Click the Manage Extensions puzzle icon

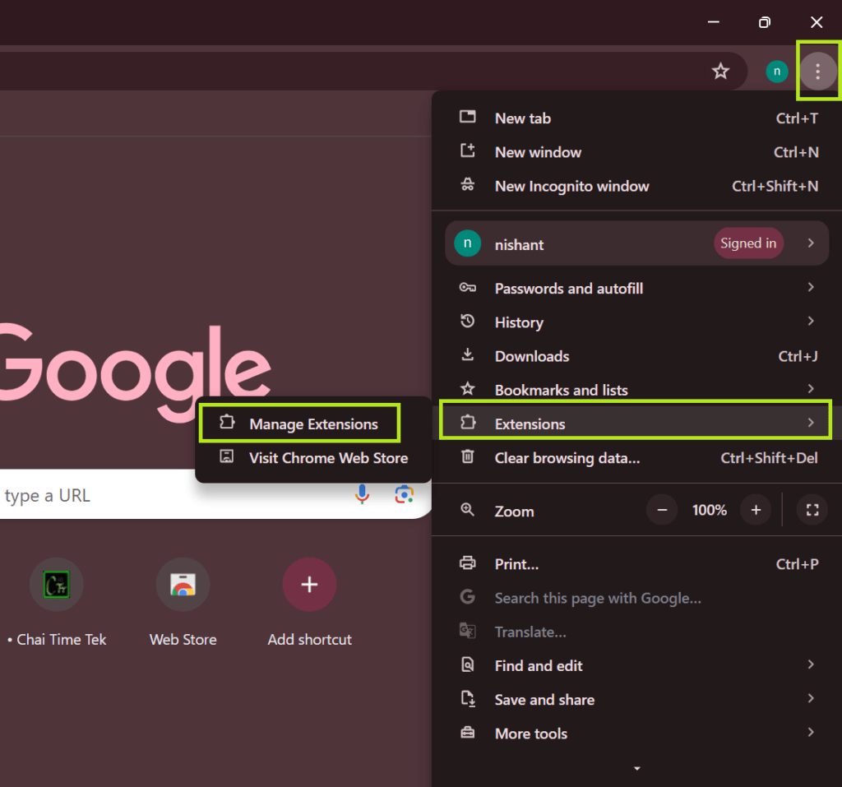click(x=227, y=422)
